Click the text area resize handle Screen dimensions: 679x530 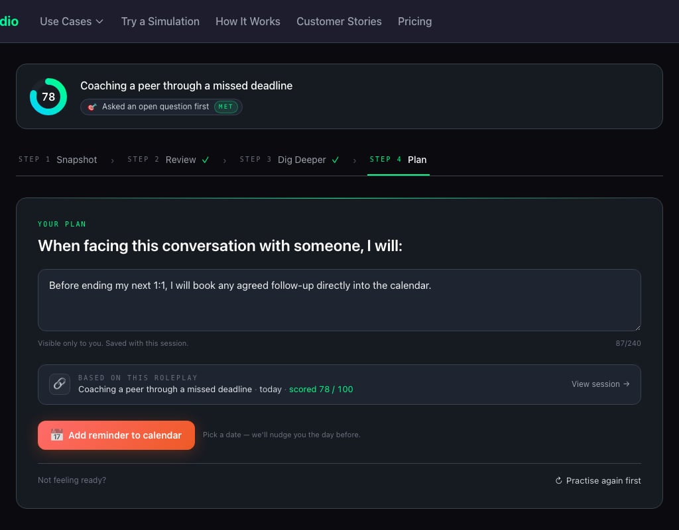click(637, 327)
